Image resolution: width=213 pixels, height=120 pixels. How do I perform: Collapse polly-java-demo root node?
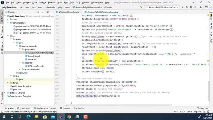coord(5,16)
